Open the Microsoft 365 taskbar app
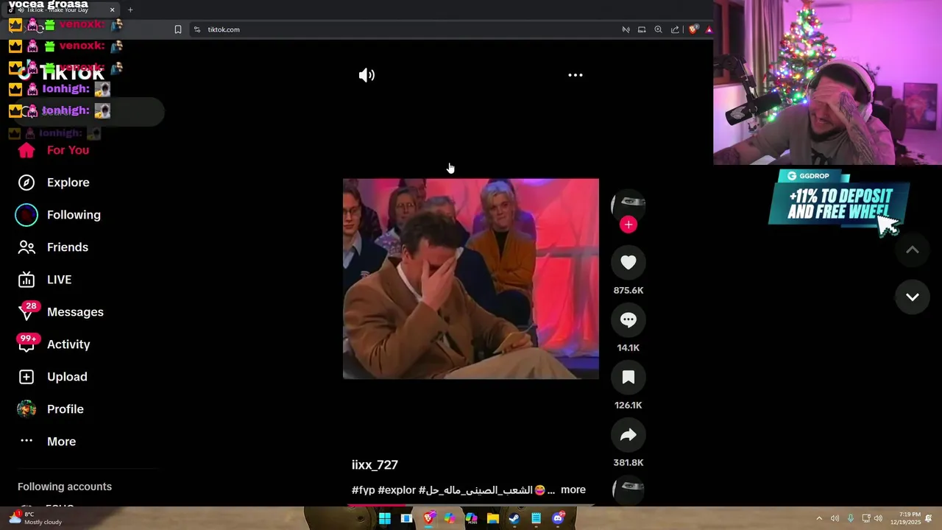The width and height of the screenshot is (942, 530). (x=471, y=518)
